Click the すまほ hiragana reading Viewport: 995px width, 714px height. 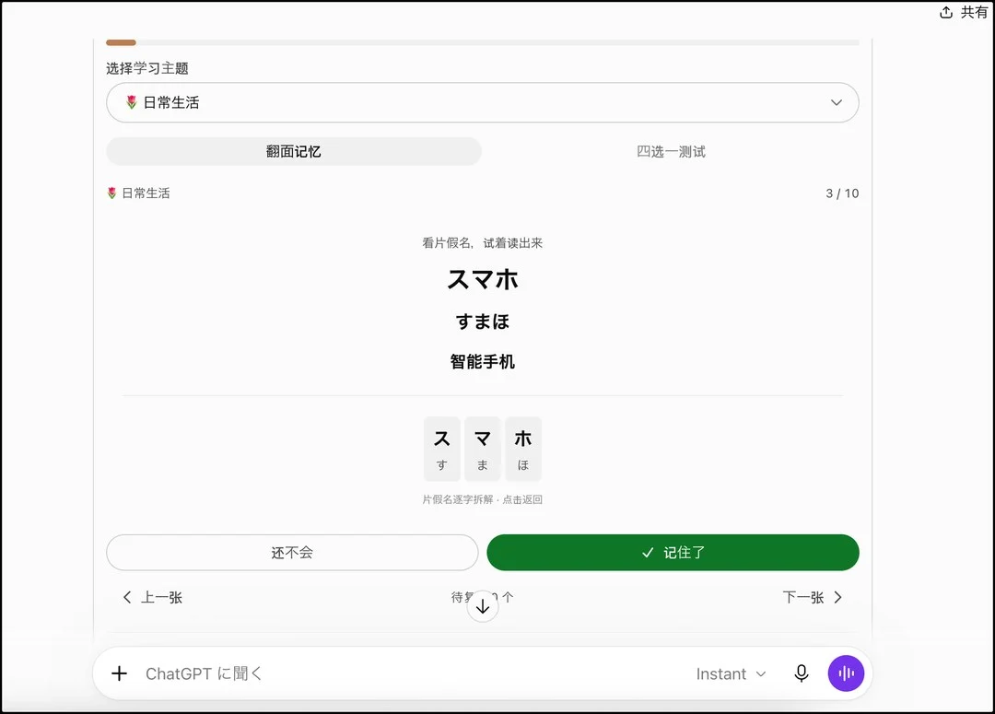click(x=482, y=322)
